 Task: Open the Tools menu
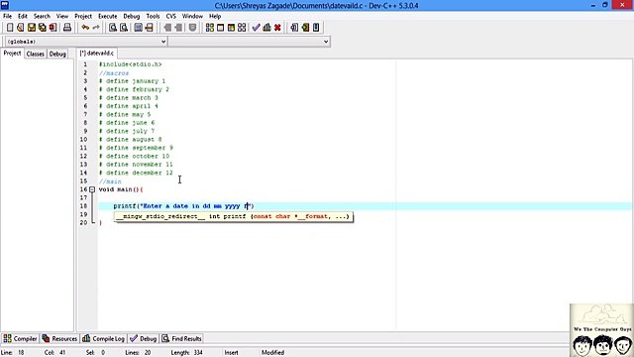tap(153, 16)
